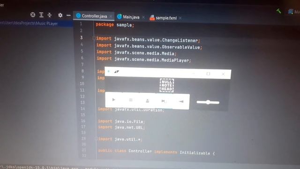Click 'package sample;' code line
This screenshot has height=169, width=300.
[x=115, y=25]
